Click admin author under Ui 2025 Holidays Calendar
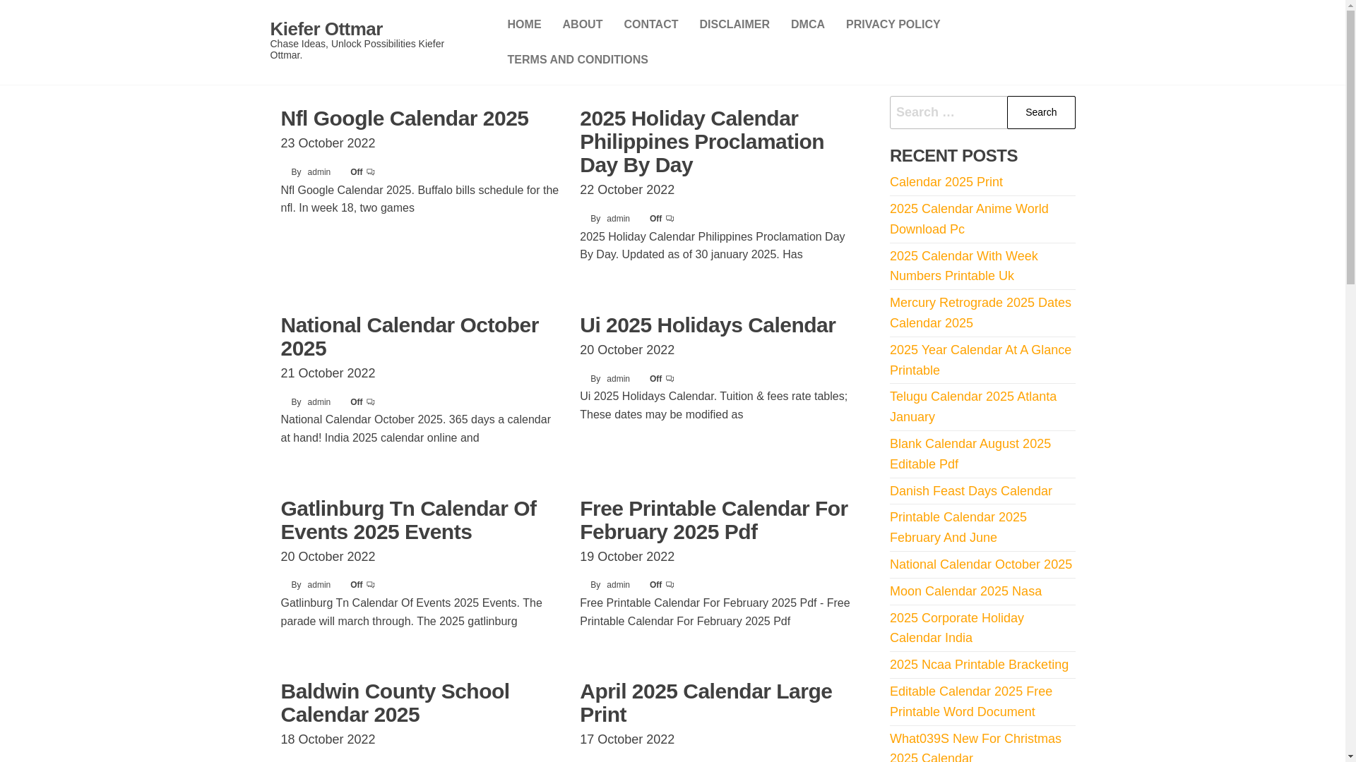The image size is (1356, 762). pyautogui.click(x=618, y=379)
